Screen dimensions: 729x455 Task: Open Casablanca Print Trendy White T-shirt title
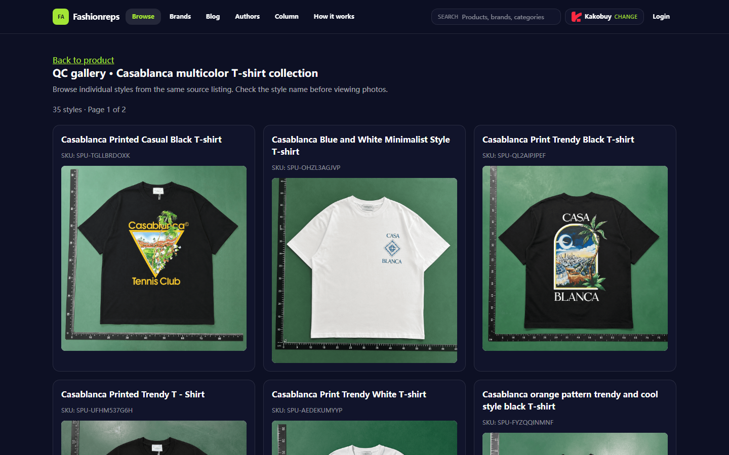(349, 394)
